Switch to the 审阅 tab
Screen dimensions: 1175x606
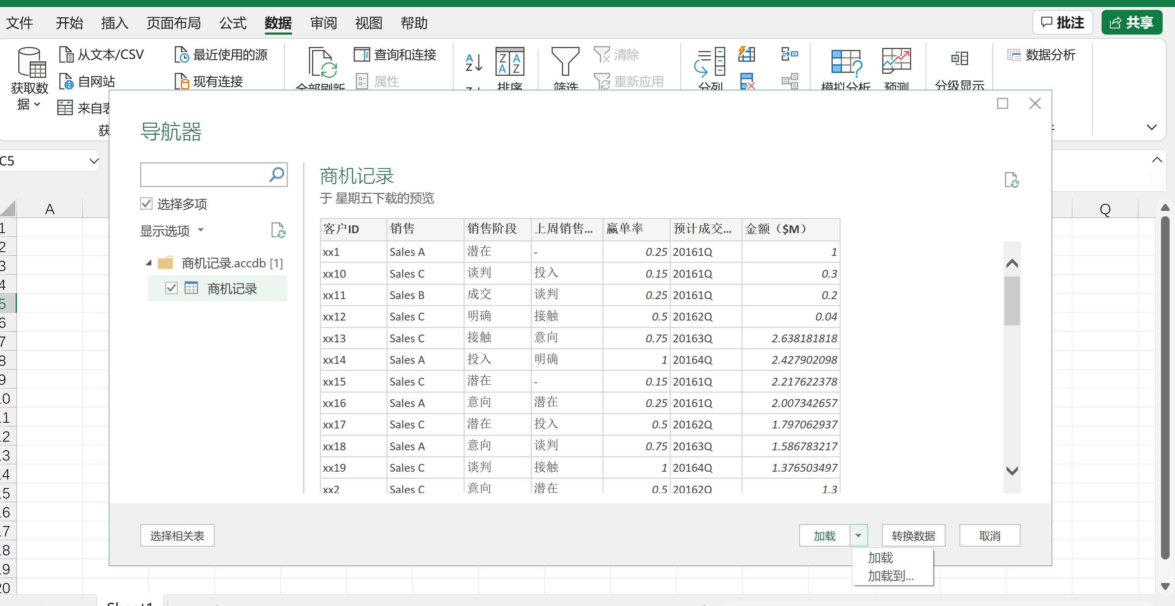point(323,23)
